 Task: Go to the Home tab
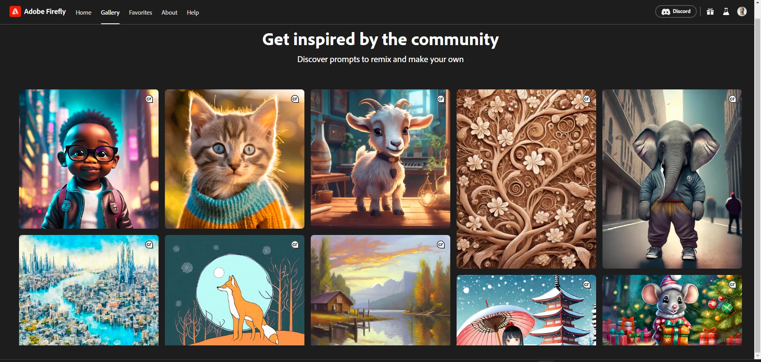(84, 13)
